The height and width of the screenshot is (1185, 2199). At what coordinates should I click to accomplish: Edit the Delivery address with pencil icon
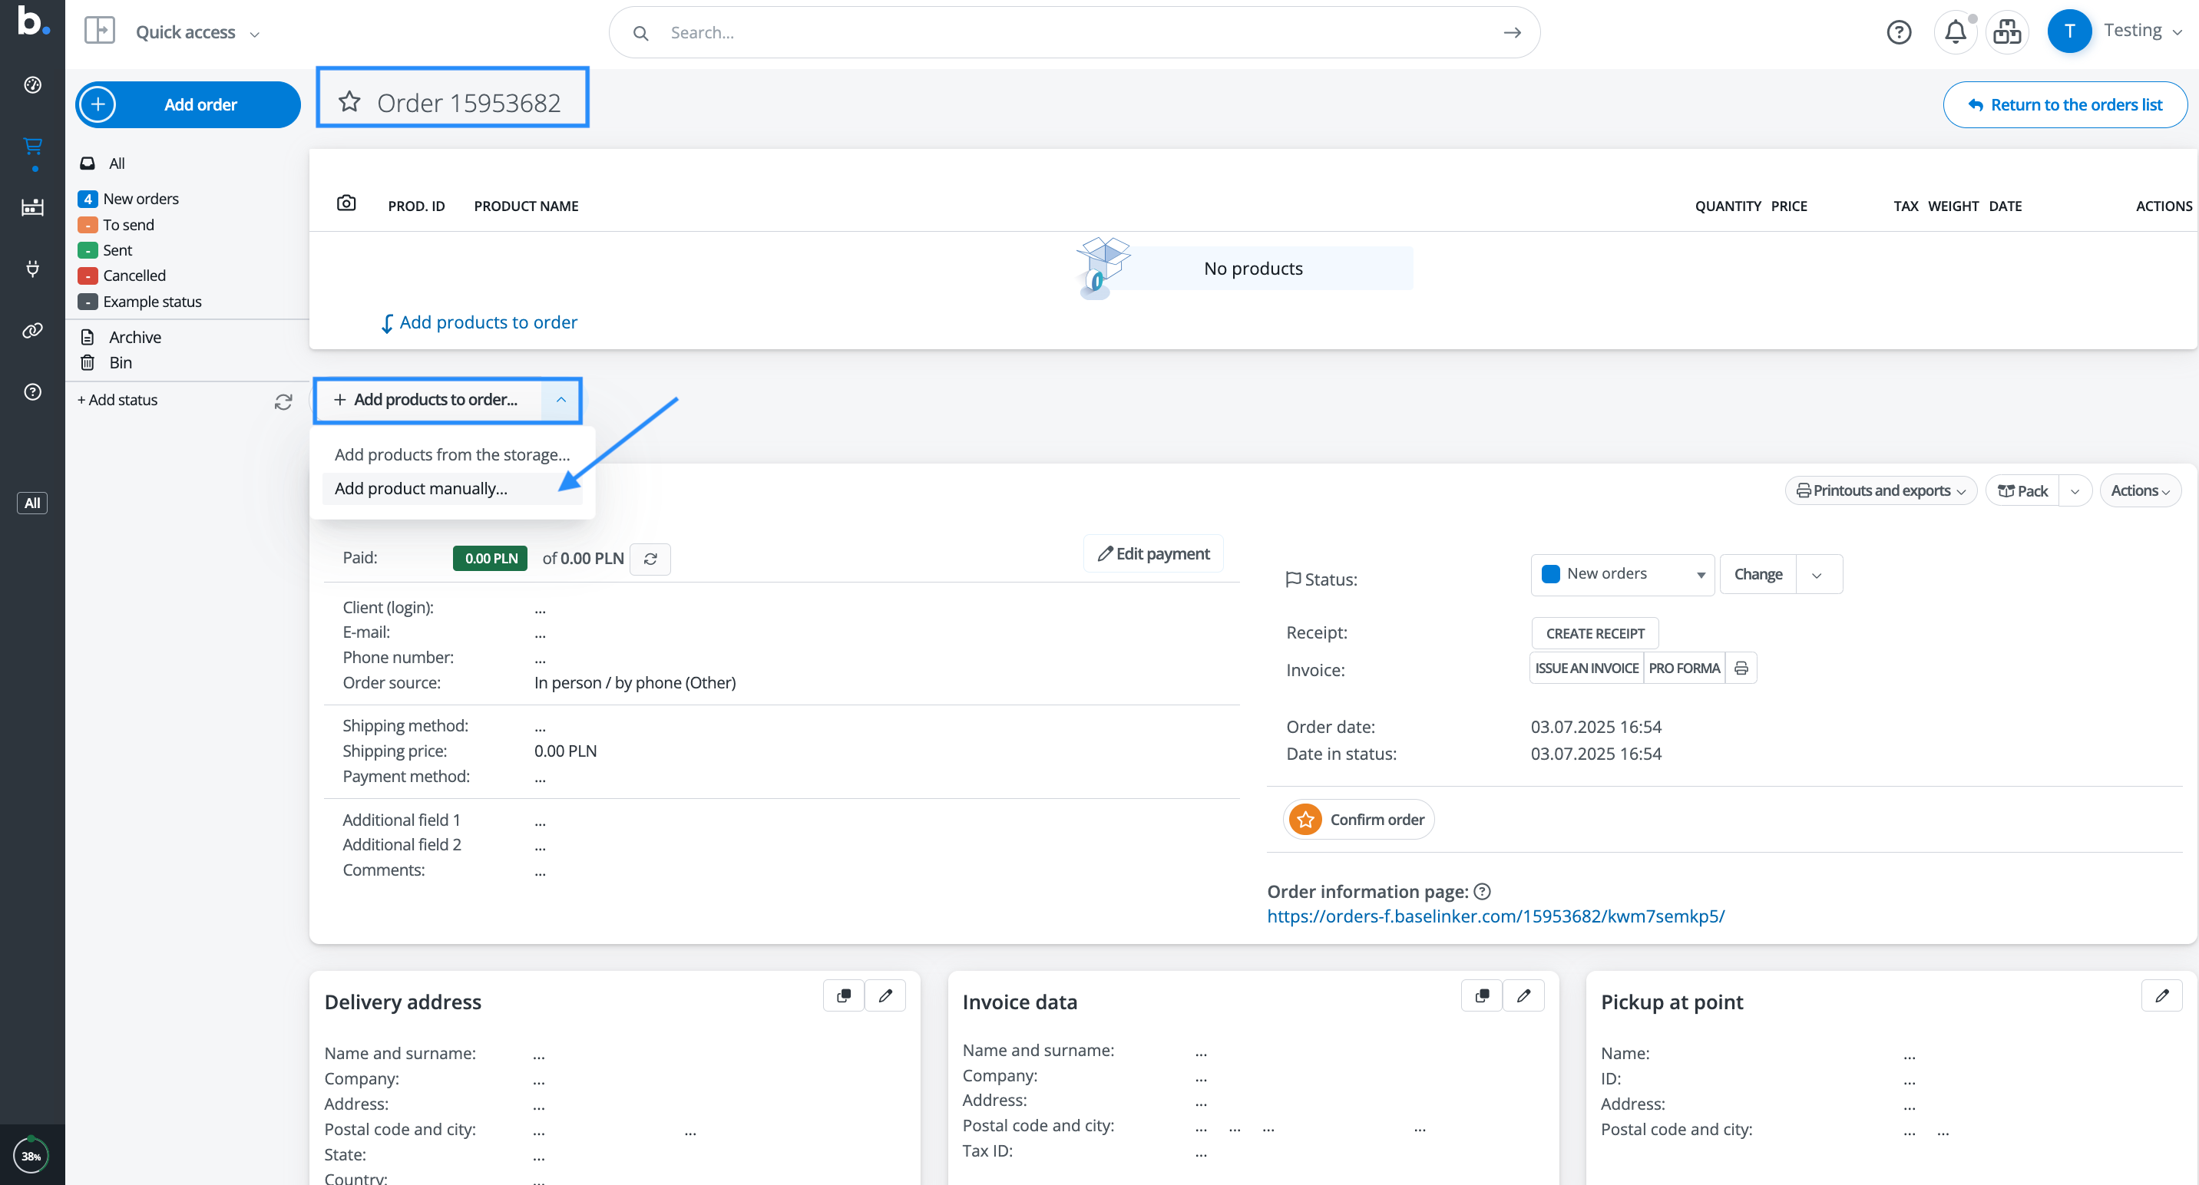point(885,995)
